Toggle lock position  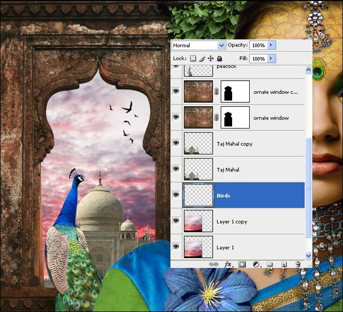(210, 58)
